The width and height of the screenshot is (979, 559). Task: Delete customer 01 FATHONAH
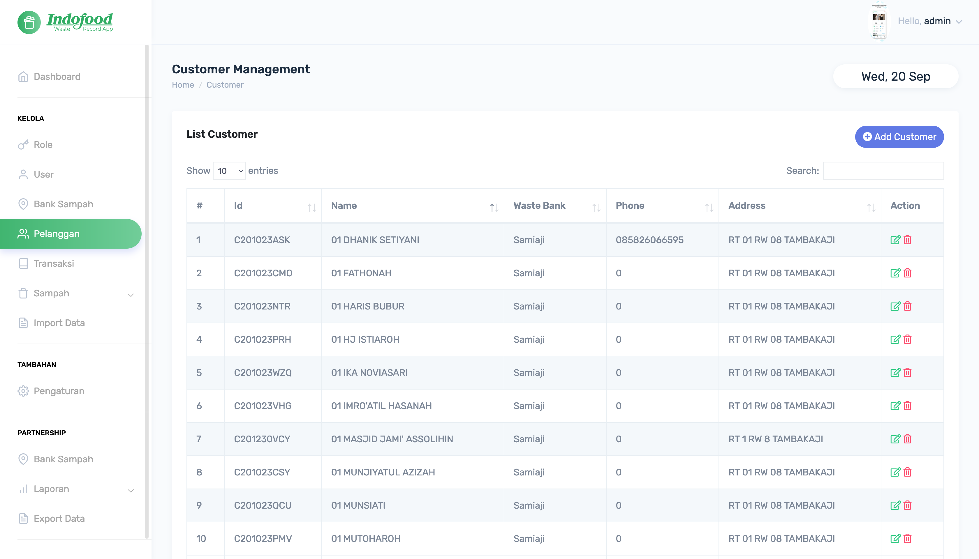(x=908, y=273)
